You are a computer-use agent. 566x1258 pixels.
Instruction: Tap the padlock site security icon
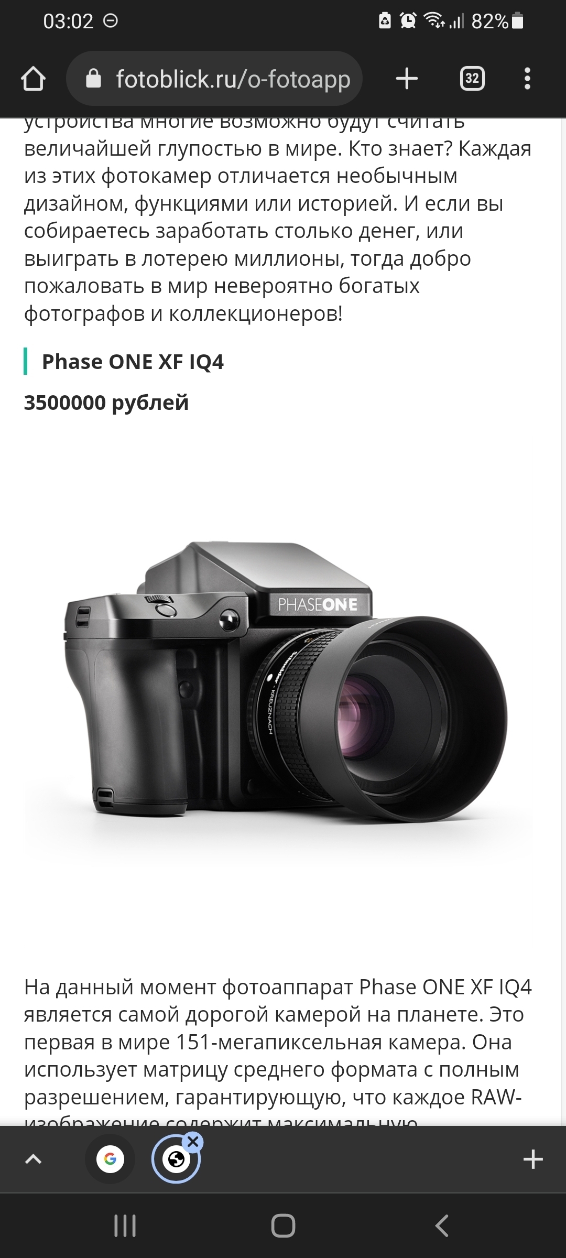point(93,79)
